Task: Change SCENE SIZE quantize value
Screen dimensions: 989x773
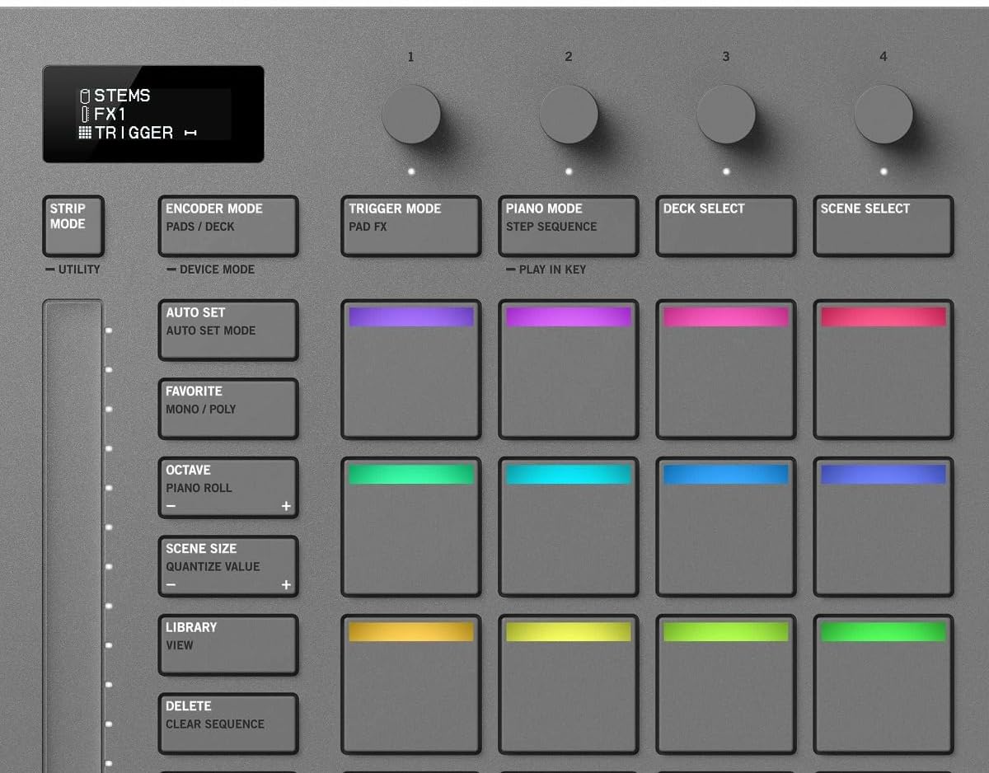Action: [228, 566]
